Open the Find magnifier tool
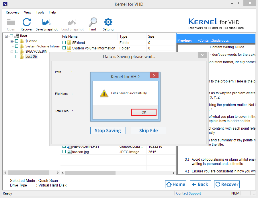The height and width of the screenshot is (198, 258). [93, 22]
